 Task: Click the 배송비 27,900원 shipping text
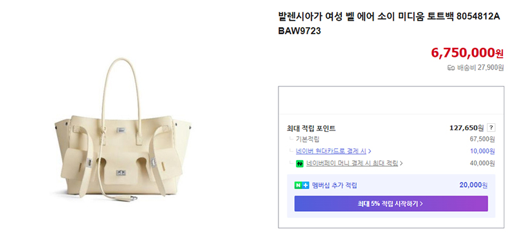480,68
